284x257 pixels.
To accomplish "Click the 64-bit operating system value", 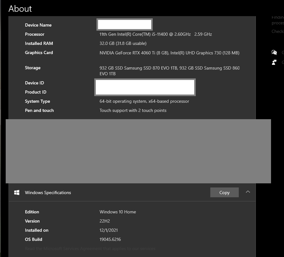I will (144, 101).
